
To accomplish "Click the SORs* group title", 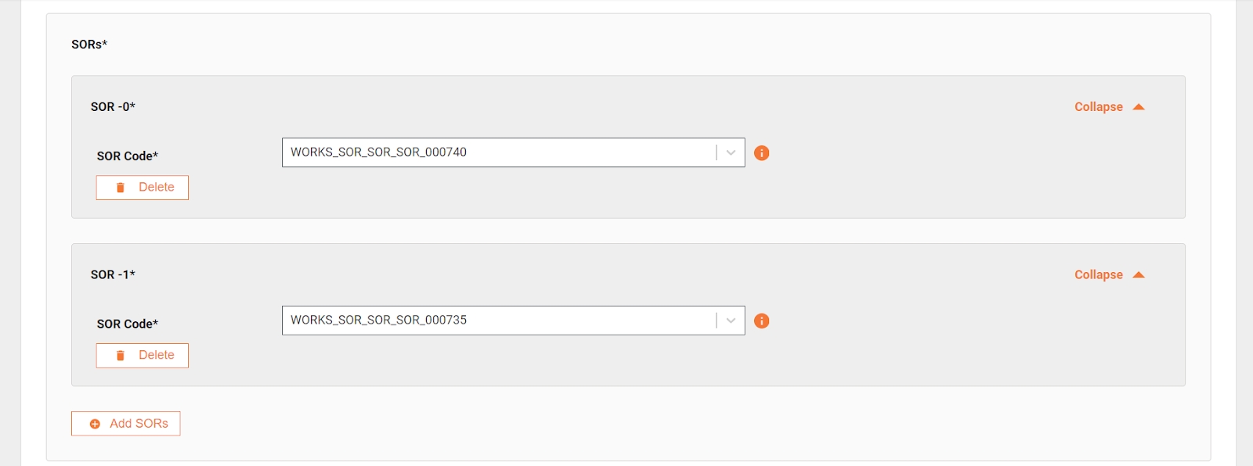I will click(89, 45).
